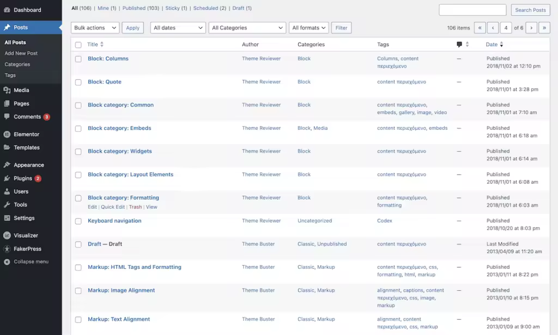Check the box for Block: Quote post
The width and height of the screenshot is (558, 335).
pos(78,82)
